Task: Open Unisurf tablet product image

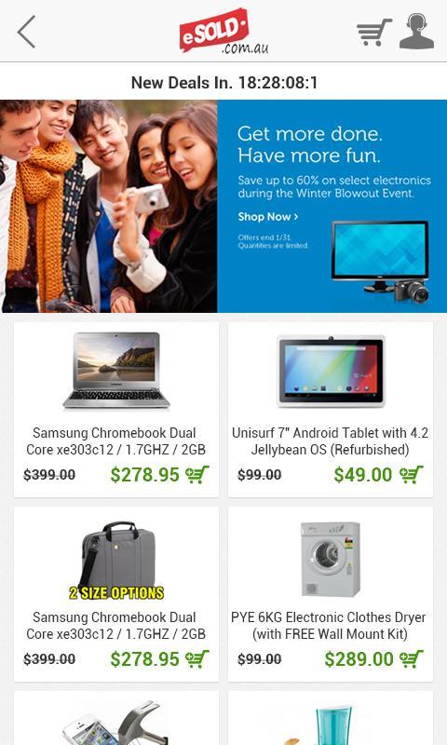Action: point(331,371)
